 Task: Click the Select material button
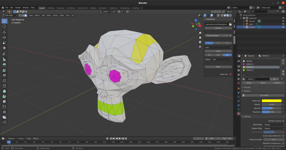tap(263, 83)
